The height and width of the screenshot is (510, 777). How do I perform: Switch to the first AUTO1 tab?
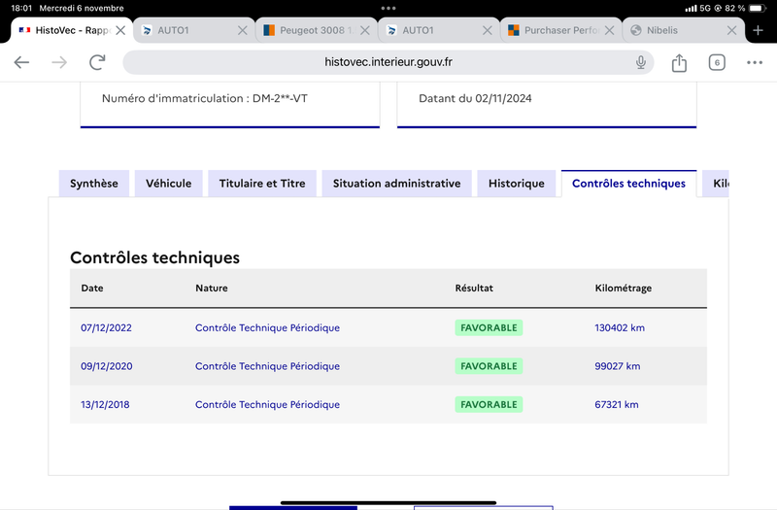(187, 30)
